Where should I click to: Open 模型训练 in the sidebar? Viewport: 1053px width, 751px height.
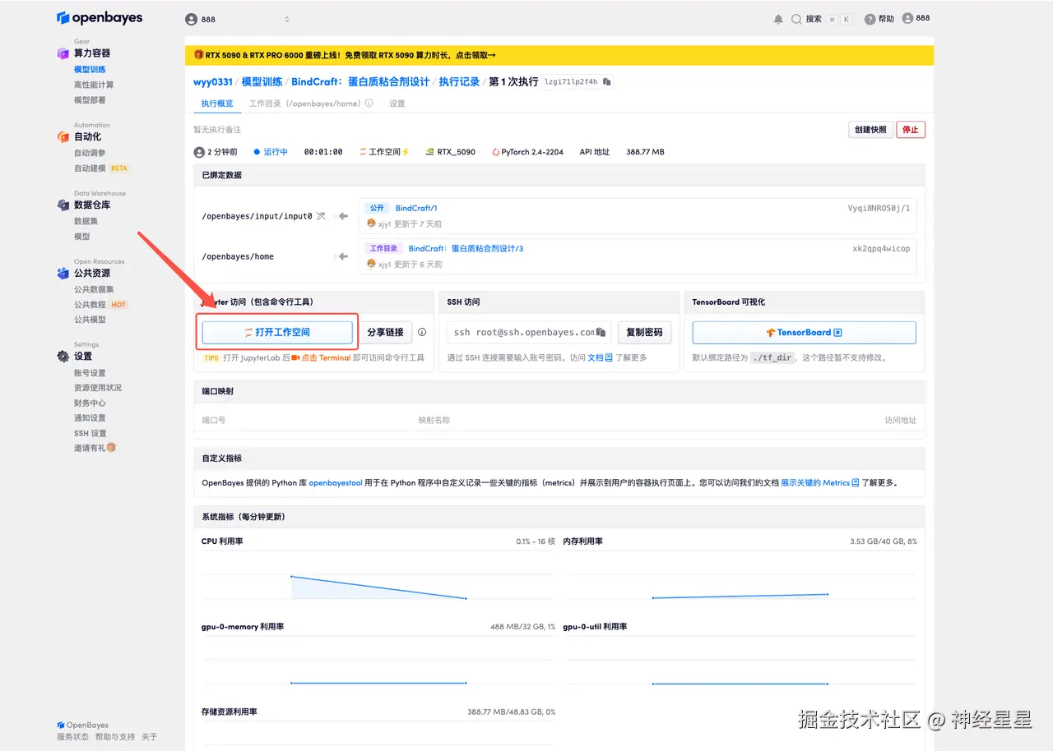coord(90,70)
